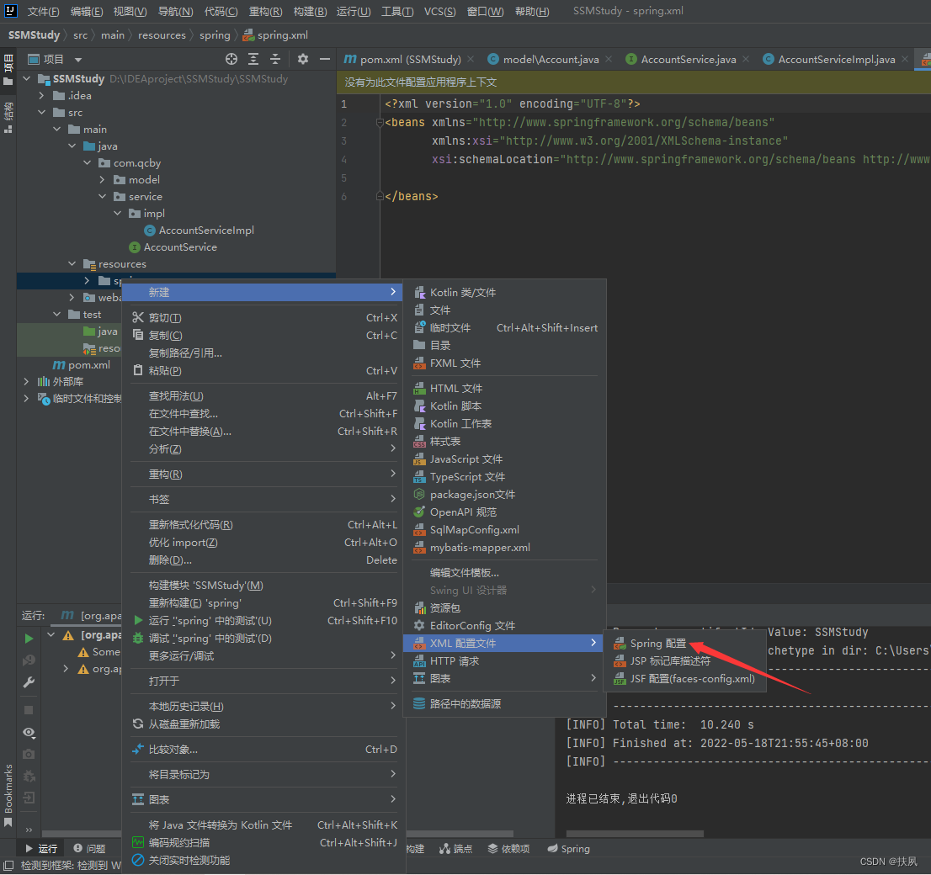Toggle the eye icon in run panel
931x875 pixels.
point(29,733)
